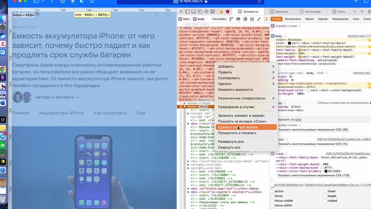Open Trash from the Dock
Viewport: 371px width, 209px height.
pyautogui.click(x=3, y=199)
